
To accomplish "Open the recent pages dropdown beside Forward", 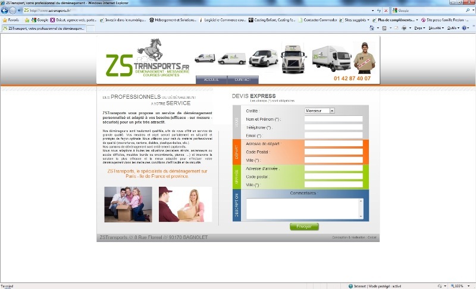I will click(19, 11).
